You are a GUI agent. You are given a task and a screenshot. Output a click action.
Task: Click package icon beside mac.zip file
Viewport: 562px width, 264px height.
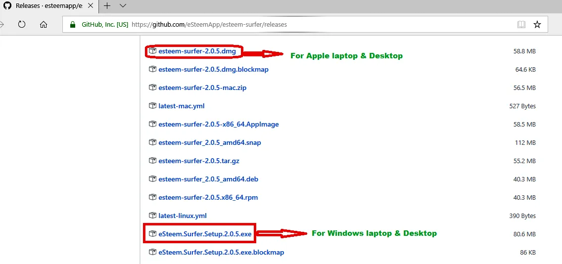pyautogui.click(x=152, y=88)
